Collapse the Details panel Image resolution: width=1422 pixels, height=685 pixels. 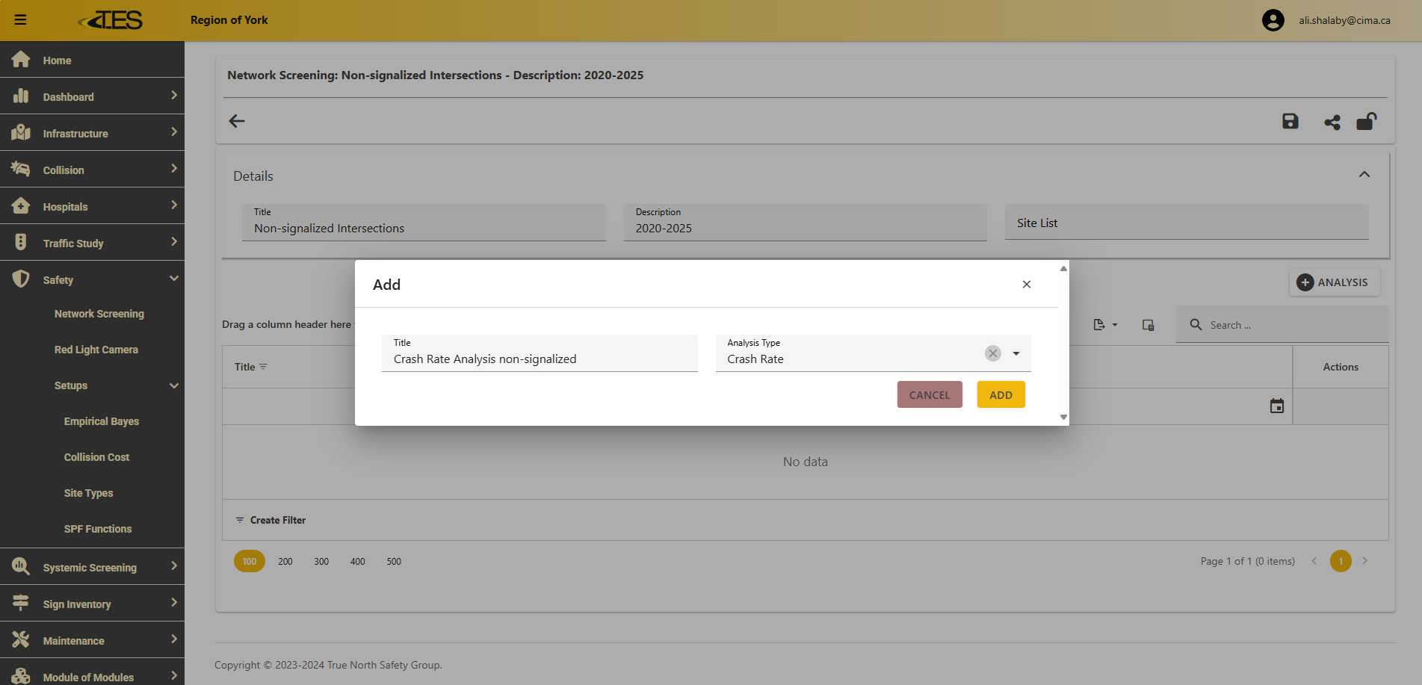pyautogui.click(x=1364, y=175)
